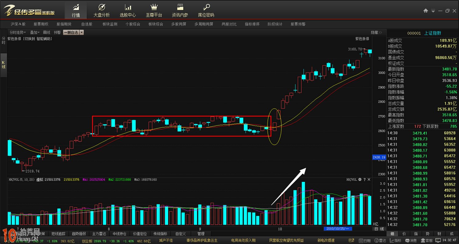Open the 阶段统计 menu item

click(x=275, y=24)
